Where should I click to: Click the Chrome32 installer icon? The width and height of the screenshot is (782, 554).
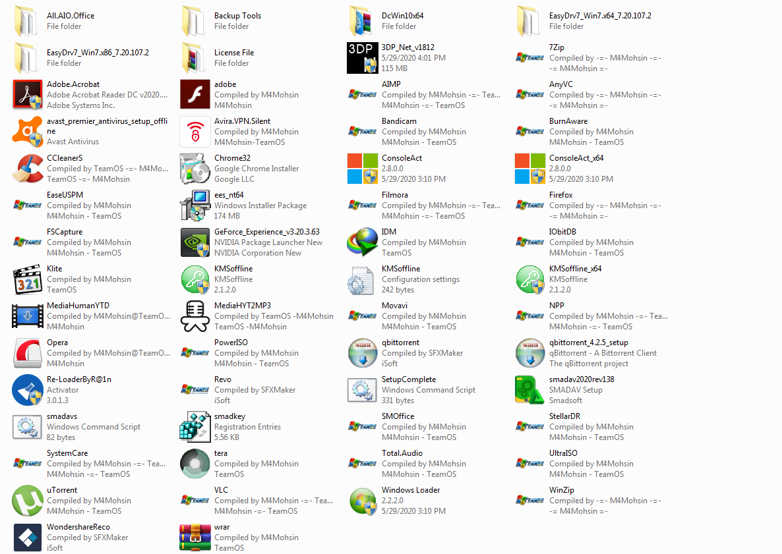[x=195, y=169]
